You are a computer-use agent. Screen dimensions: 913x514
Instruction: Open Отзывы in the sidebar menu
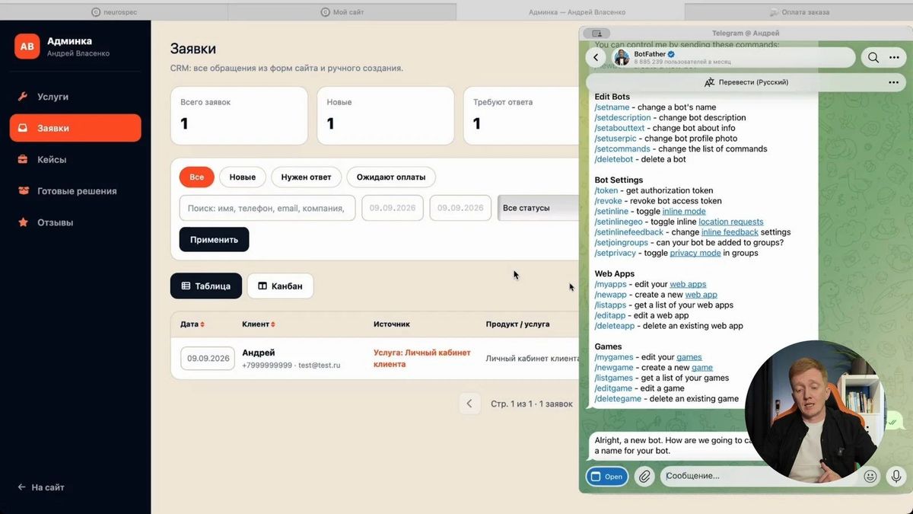(x=75, y=222)
